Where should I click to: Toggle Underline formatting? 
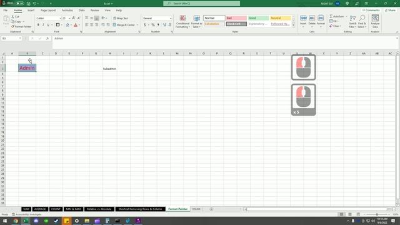[x=48, y=25]
